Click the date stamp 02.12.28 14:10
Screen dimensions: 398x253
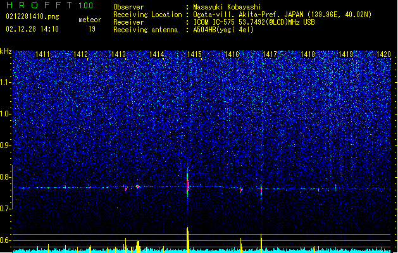tap(32, 29)
